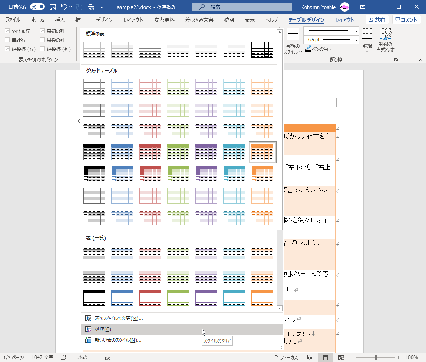
Task: Click the Redo icon in title bar
Action: pyautogui.click(x=79, y=7)
